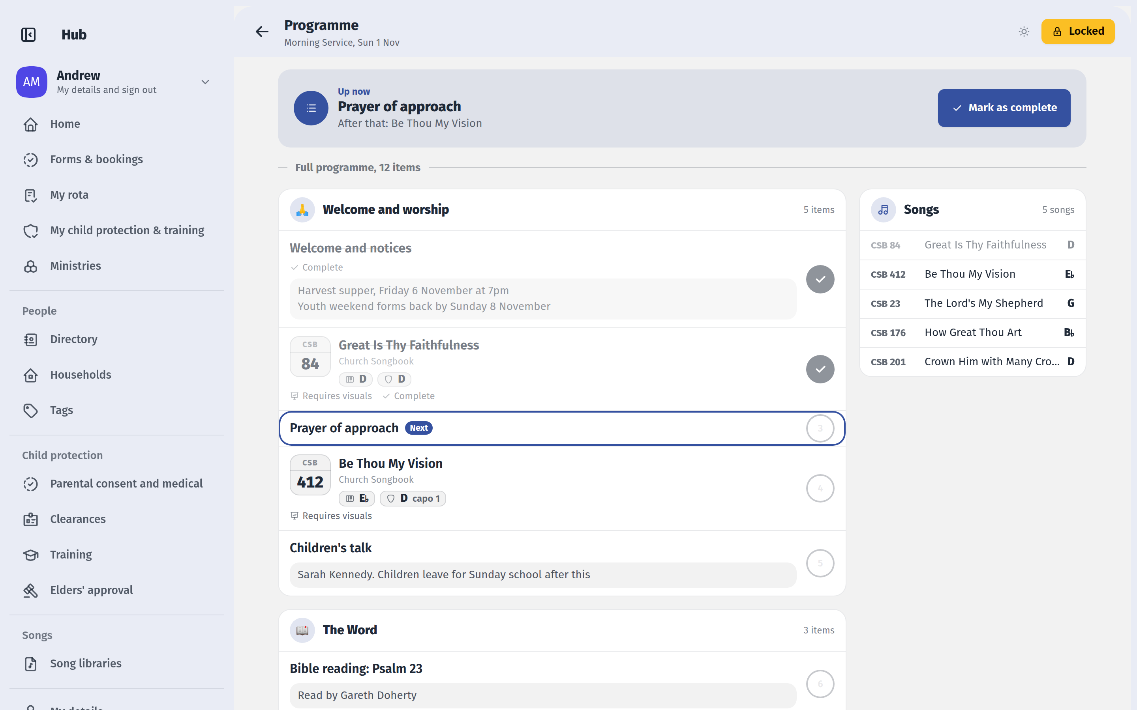Expand Andrew account menu chevron
Viewport: 1137px width, 710px height.
point(205,82)
